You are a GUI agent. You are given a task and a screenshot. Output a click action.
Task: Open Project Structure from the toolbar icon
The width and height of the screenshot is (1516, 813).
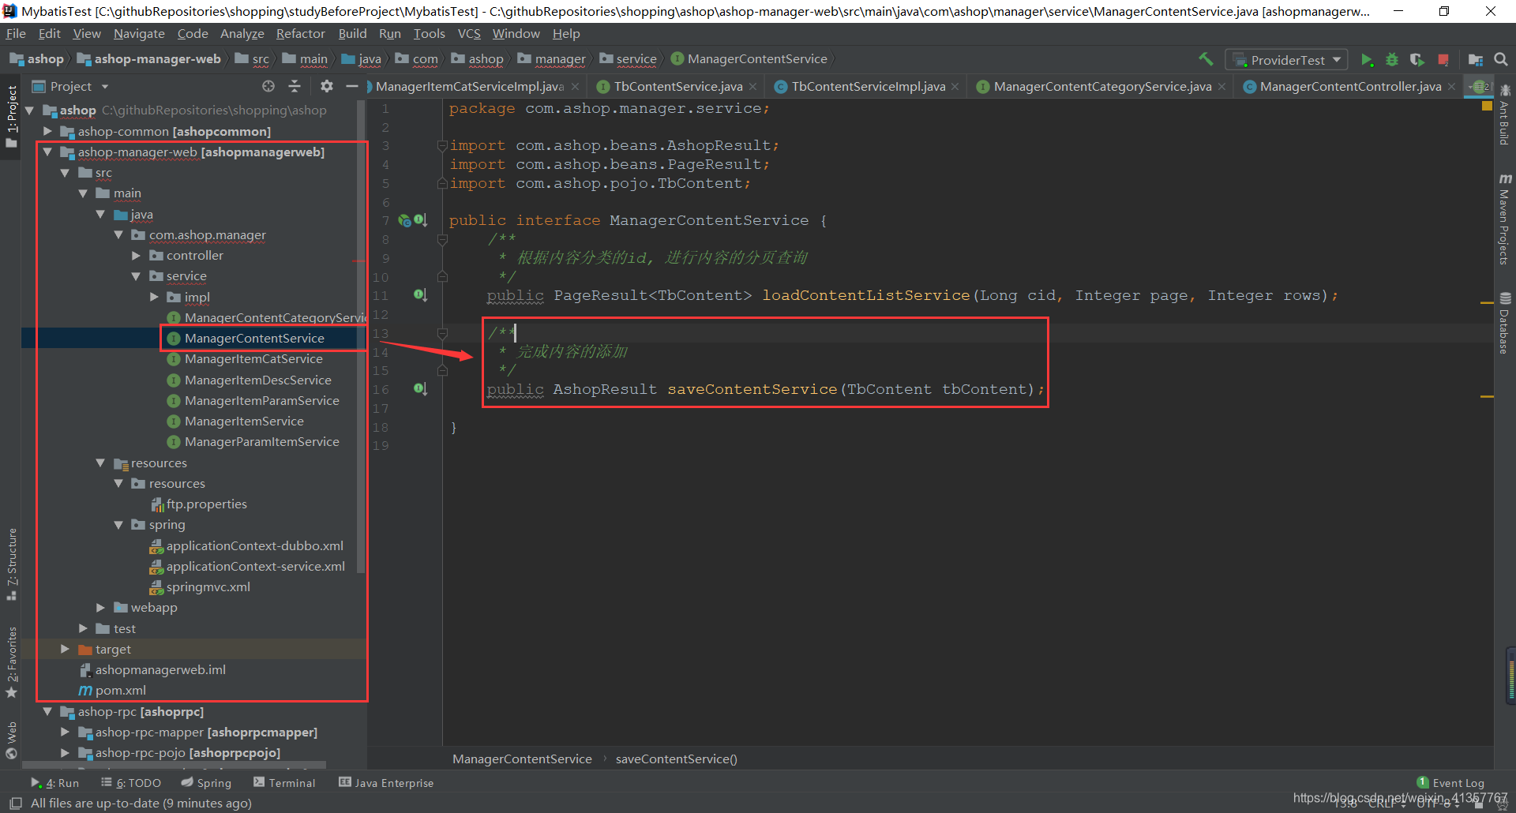click(x=1475, y=60)
